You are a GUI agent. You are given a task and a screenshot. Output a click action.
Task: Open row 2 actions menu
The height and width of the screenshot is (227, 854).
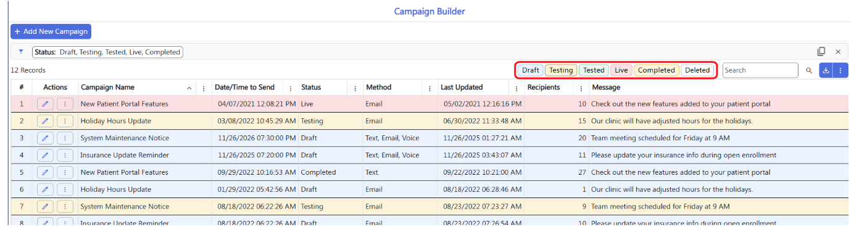point(65,121)
